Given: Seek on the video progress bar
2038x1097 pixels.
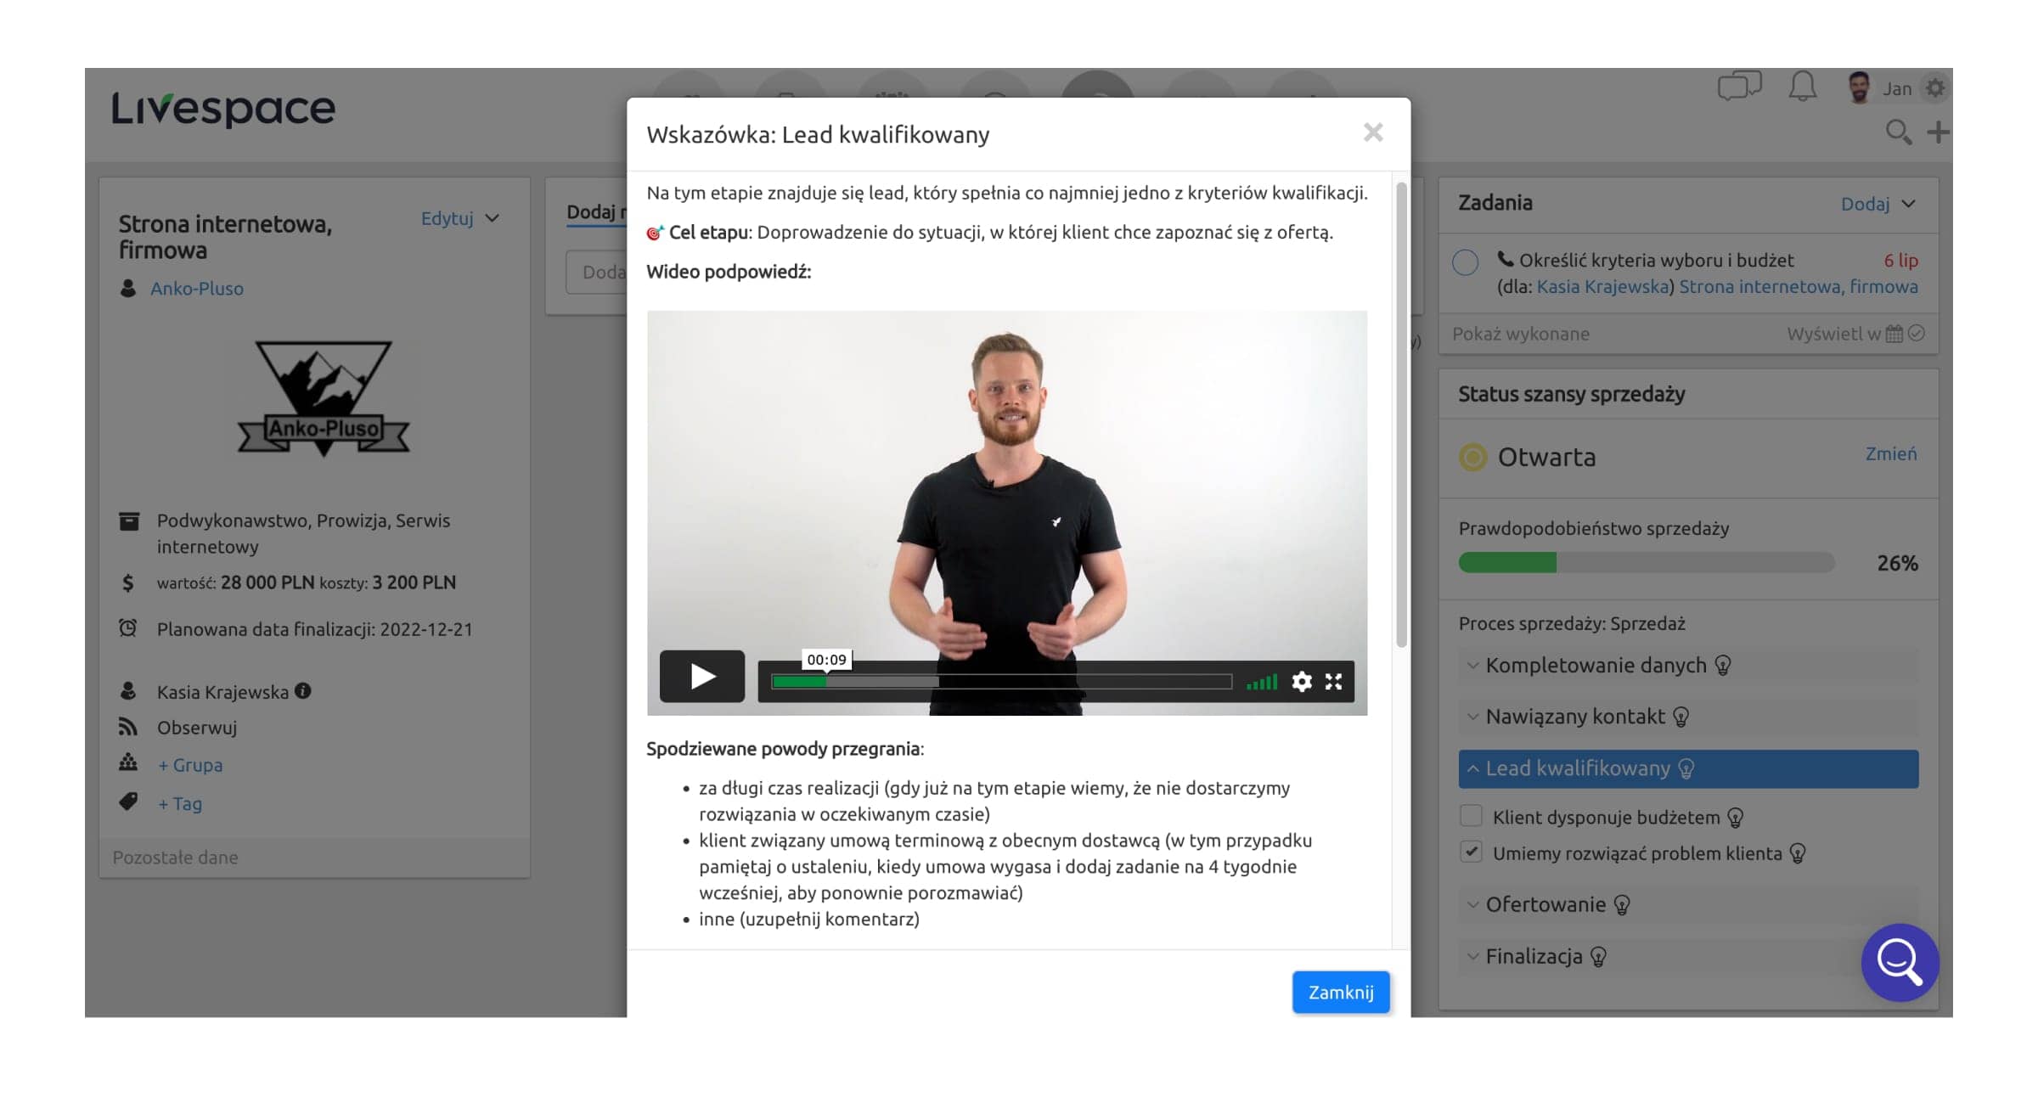Looking at the screenshot, I should click(1001, 681).
